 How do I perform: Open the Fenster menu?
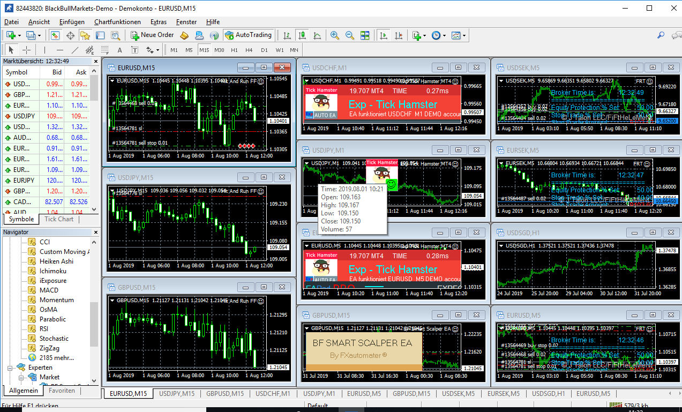point(186,22)
